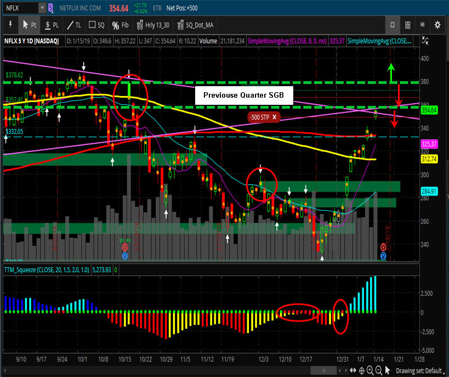Open chart settings gear icon
The image size is (449, 377).
click(437, 25)
